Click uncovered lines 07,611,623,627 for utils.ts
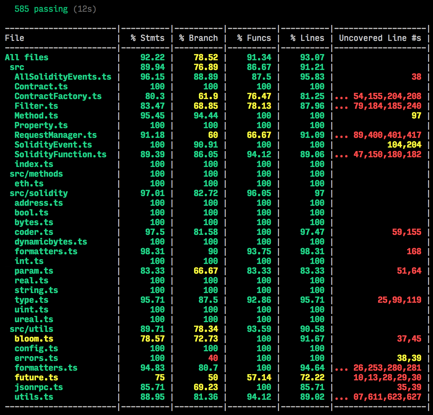The image size is (433, 415). pyautogui.click(x=387, y=397)
